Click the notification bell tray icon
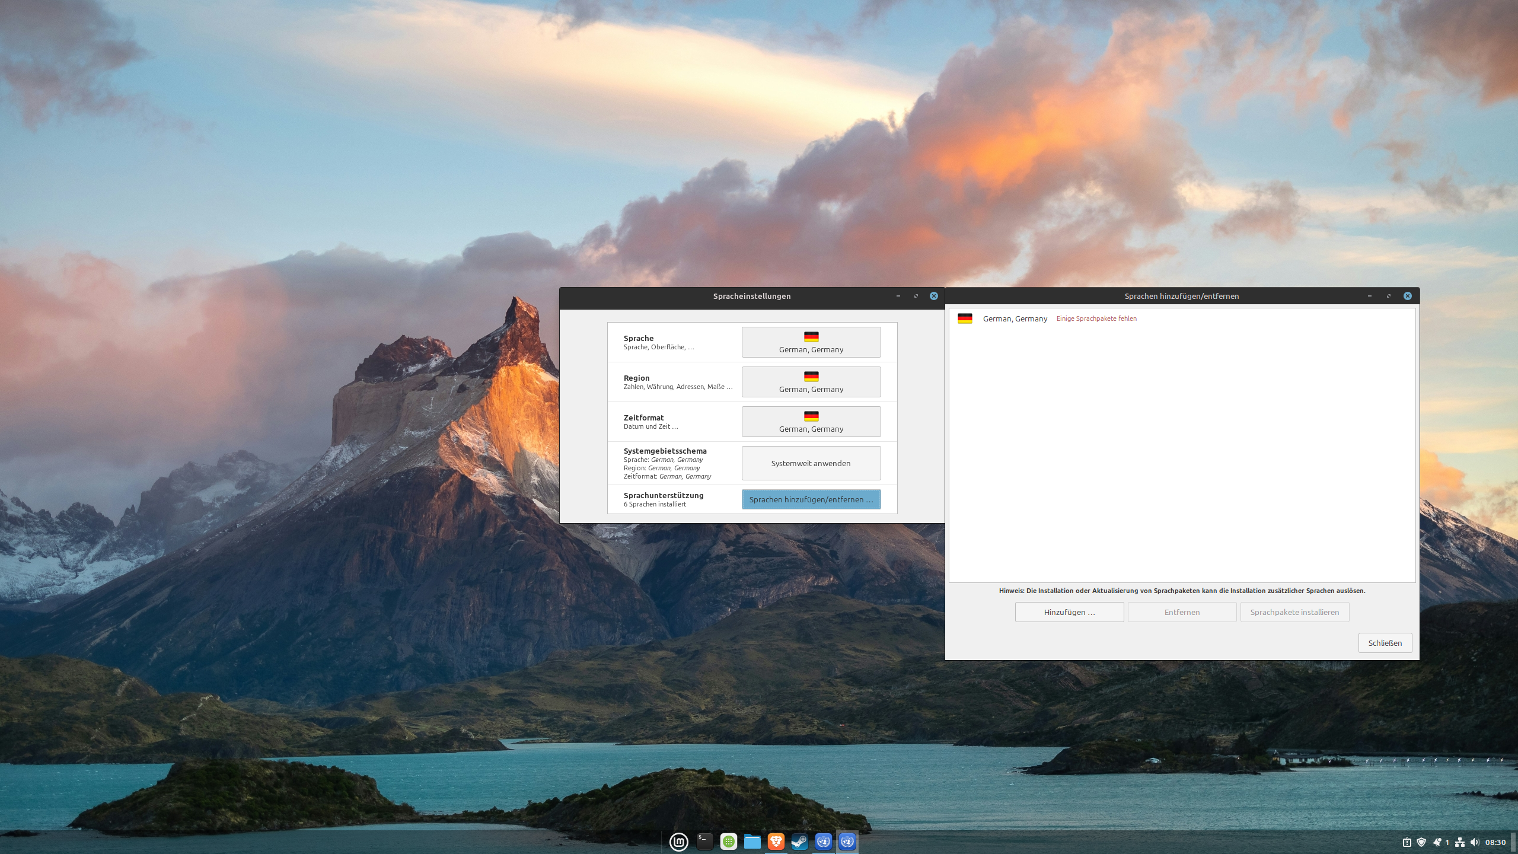Image resolution: width=1518 pixels, height=854 pixels. 1436,842
